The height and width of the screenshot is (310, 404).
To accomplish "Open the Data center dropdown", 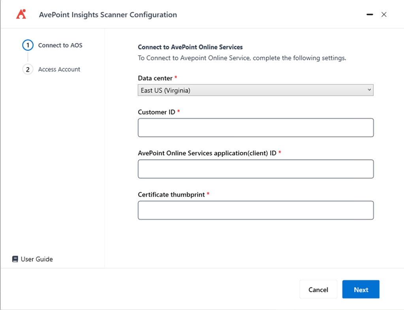I will 256,90.
